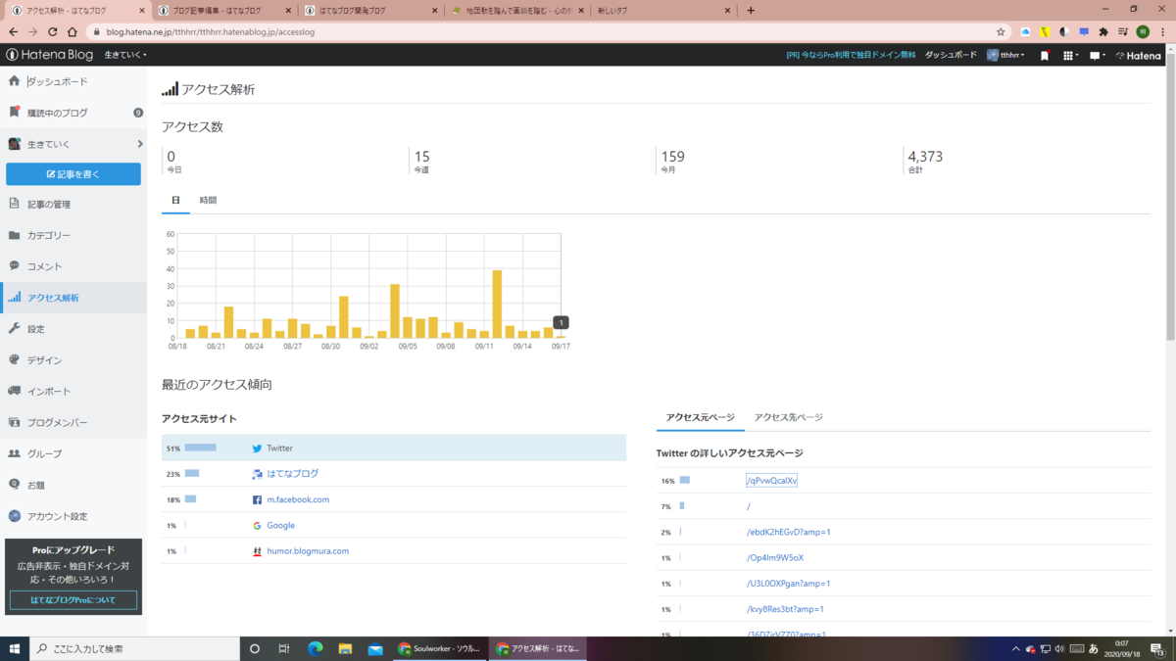Click the Google access source row
Image resolution: width=1176 pixels, height=661 pixels.
click(394, 525)
